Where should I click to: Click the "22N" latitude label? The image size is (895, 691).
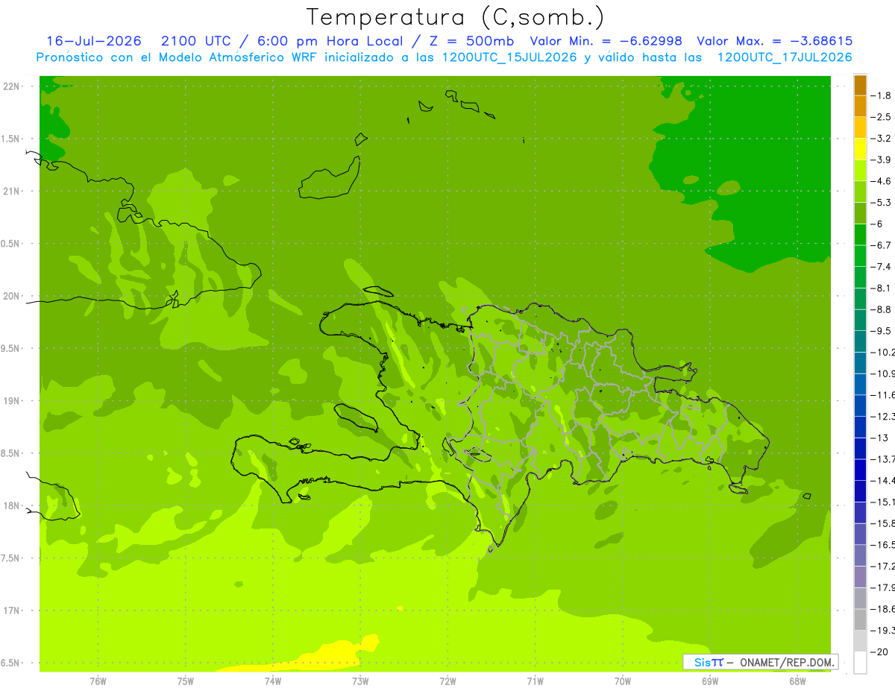13,86
